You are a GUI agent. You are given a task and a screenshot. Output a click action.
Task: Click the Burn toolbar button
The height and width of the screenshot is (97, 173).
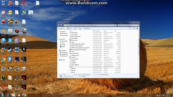coord(80,28)
